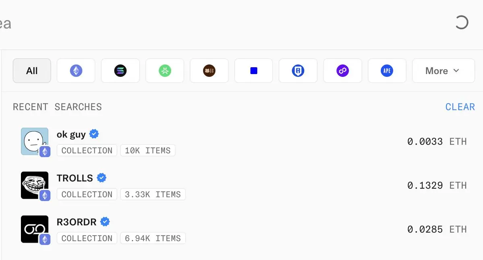Select the Ronin shield chain filter
This screenshot has width=483, height=260.
[298, 71]
